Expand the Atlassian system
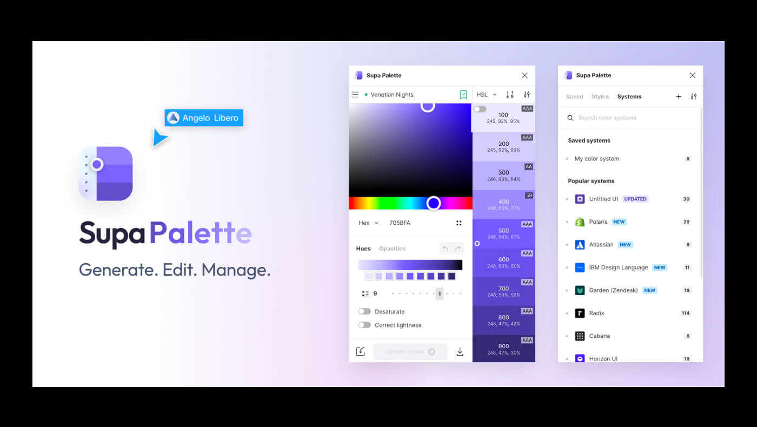This screenshot has width=757, height=427. [x=567, y=245]
